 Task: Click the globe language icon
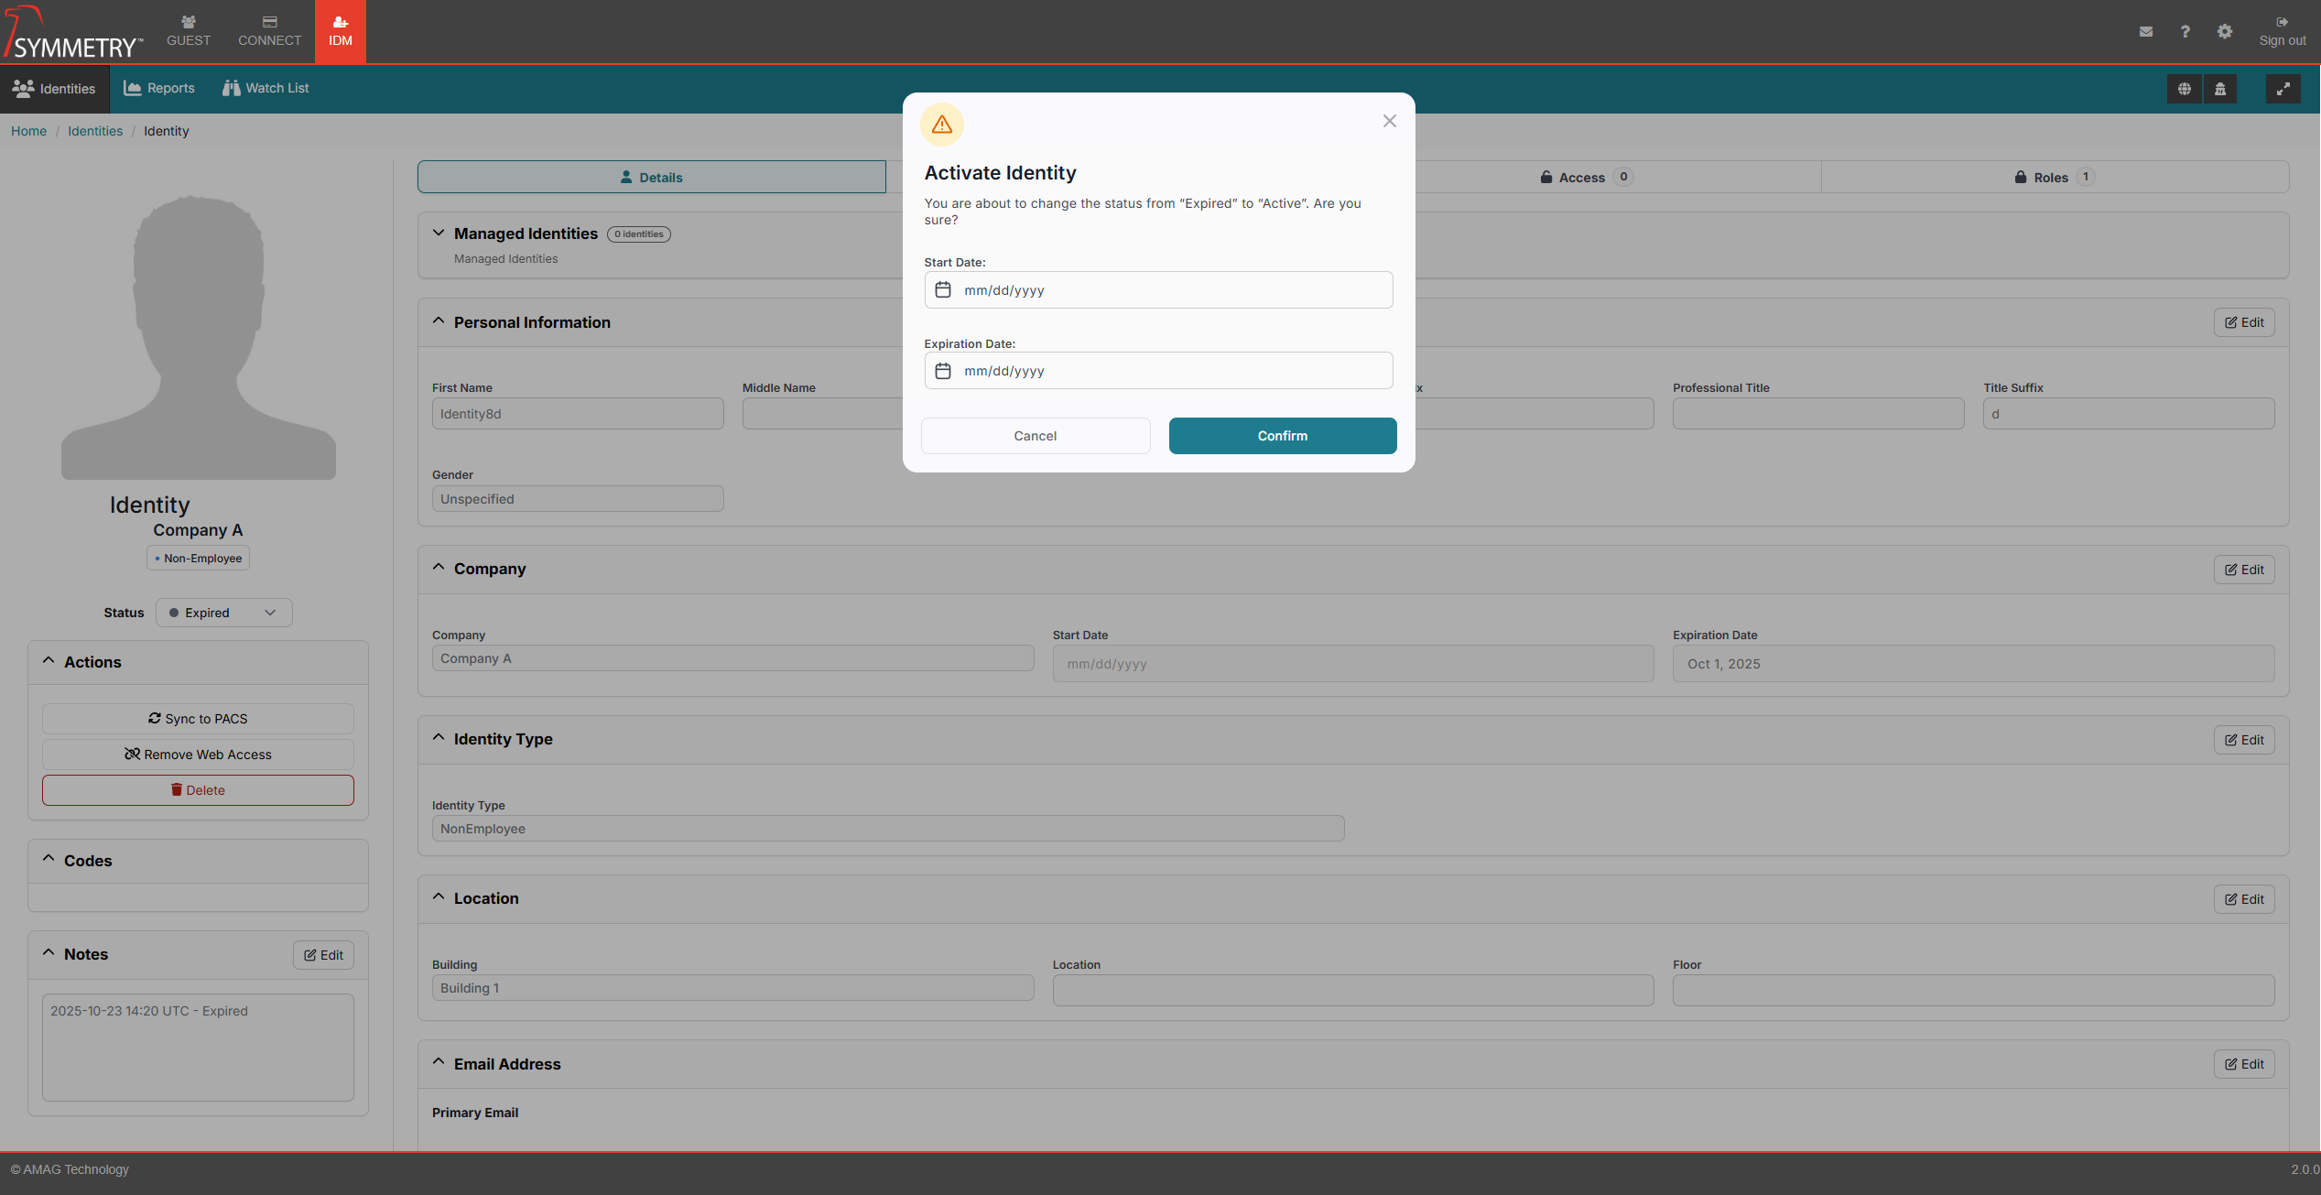(2184, 89)
